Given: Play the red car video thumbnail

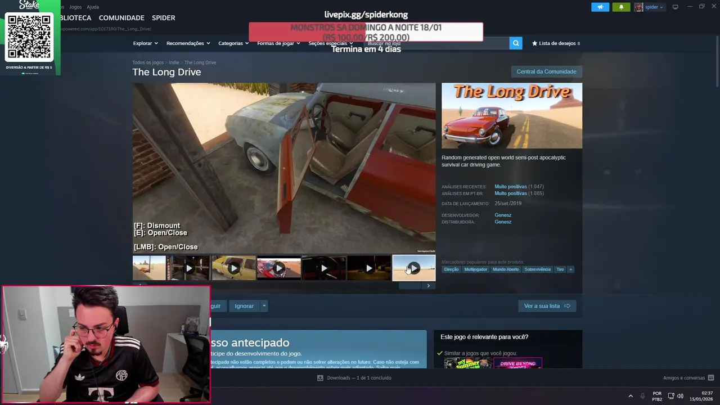Looking at the screenshot, I should pos(278,268).
